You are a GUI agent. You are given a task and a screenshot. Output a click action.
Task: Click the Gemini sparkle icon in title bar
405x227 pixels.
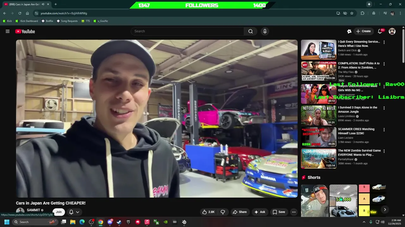[369, 4]
